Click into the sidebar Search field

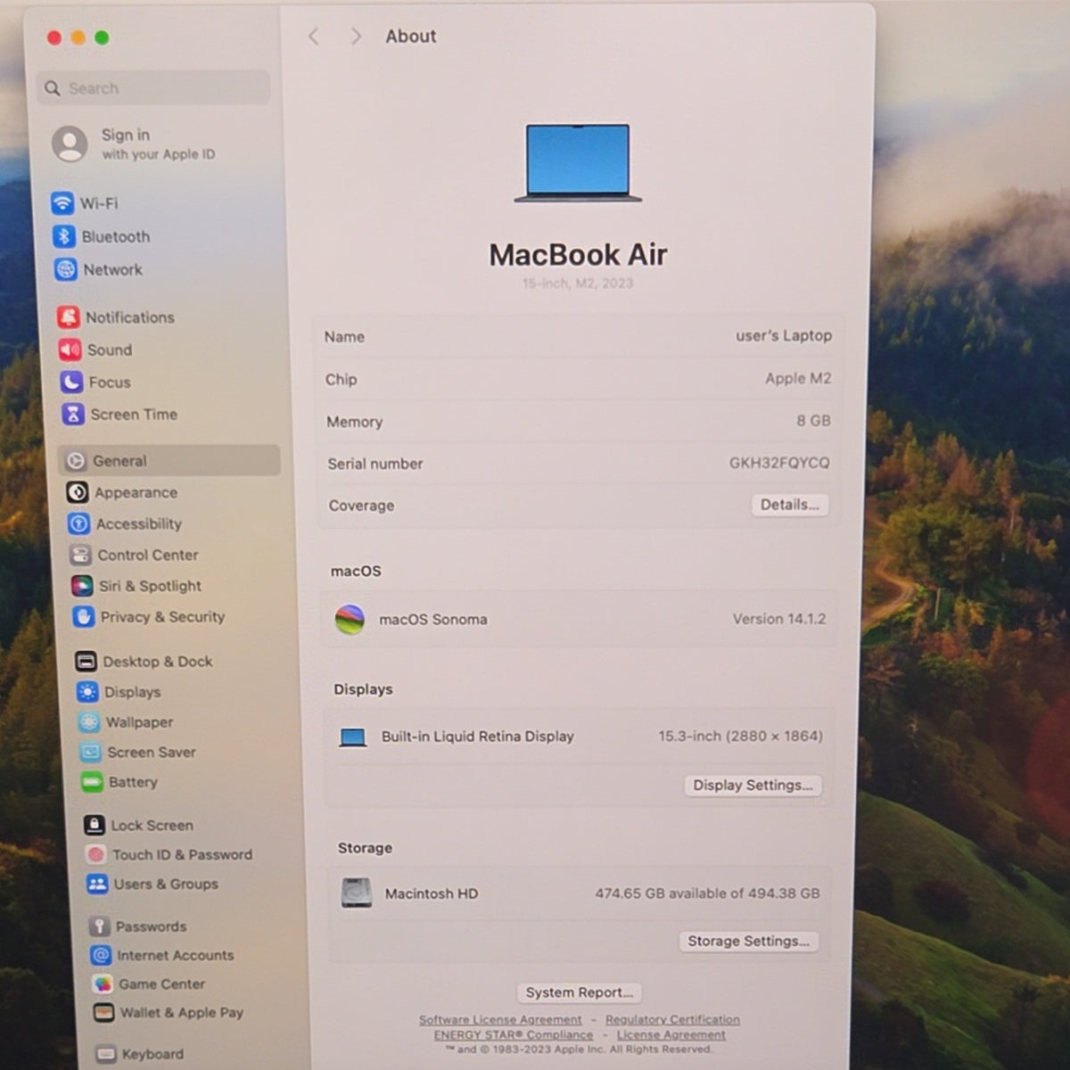(x=154, y=88)
